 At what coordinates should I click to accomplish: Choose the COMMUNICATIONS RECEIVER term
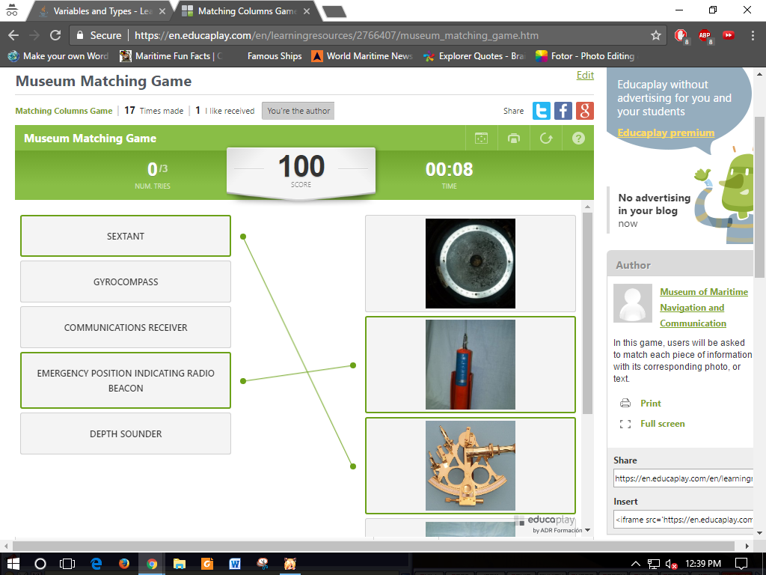[126, 327]
